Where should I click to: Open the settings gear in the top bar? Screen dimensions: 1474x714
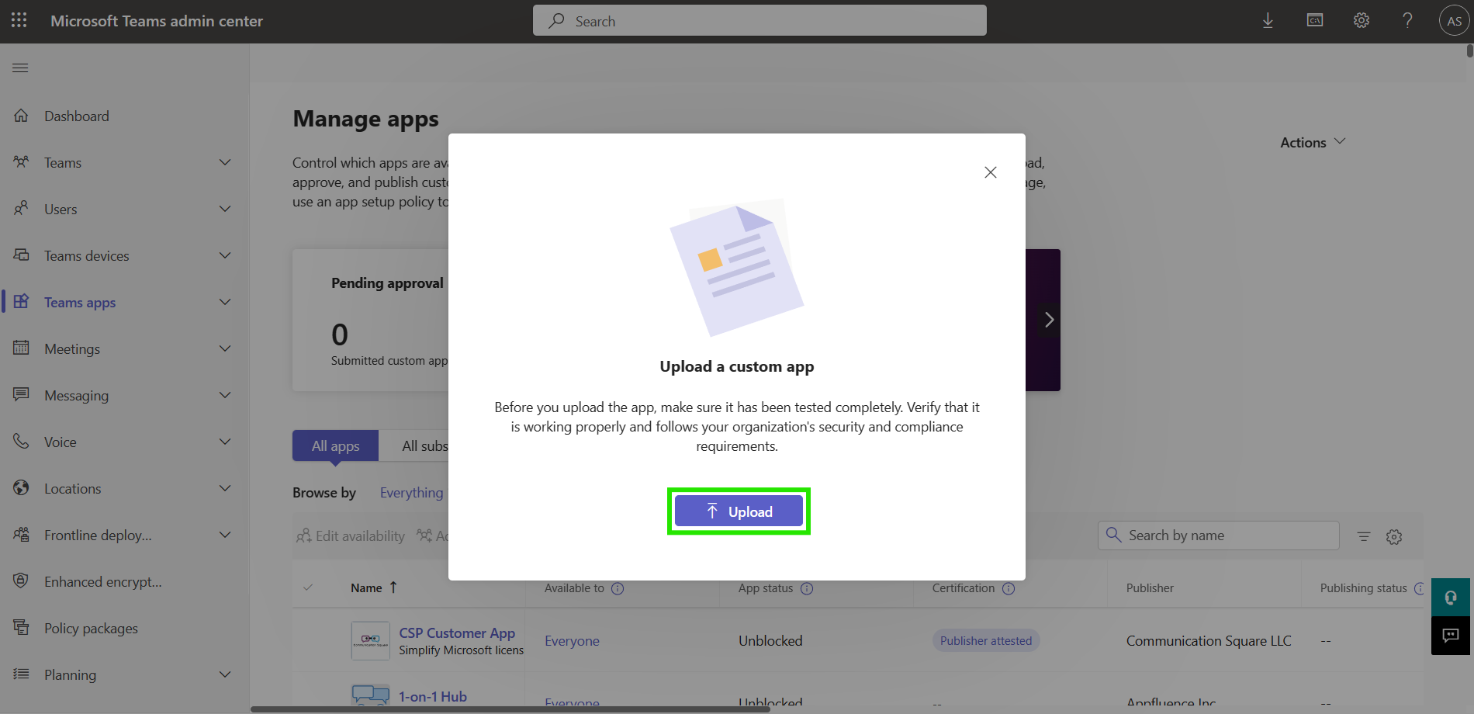[x=1362, y=20]
